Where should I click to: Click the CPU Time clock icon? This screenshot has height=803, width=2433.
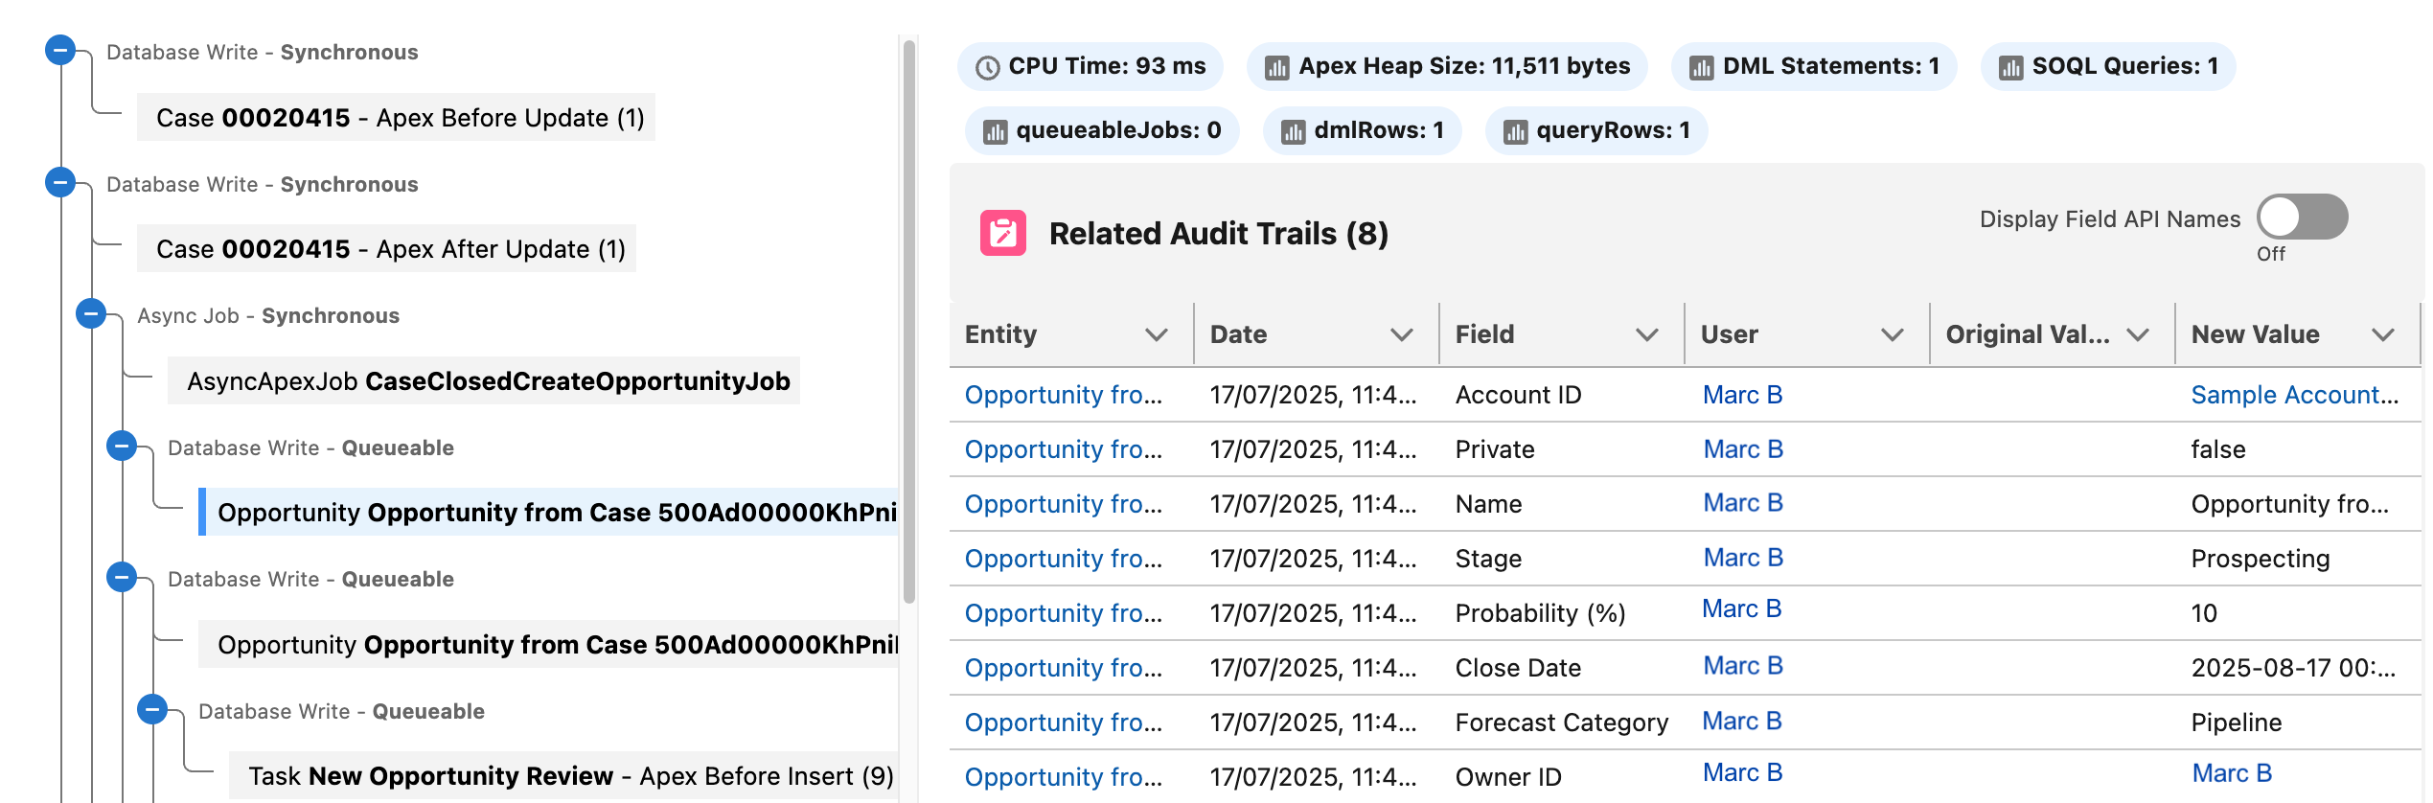[x=987, y=67]
